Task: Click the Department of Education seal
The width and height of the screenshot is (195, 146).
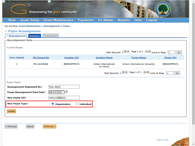Action: [163, 9]
